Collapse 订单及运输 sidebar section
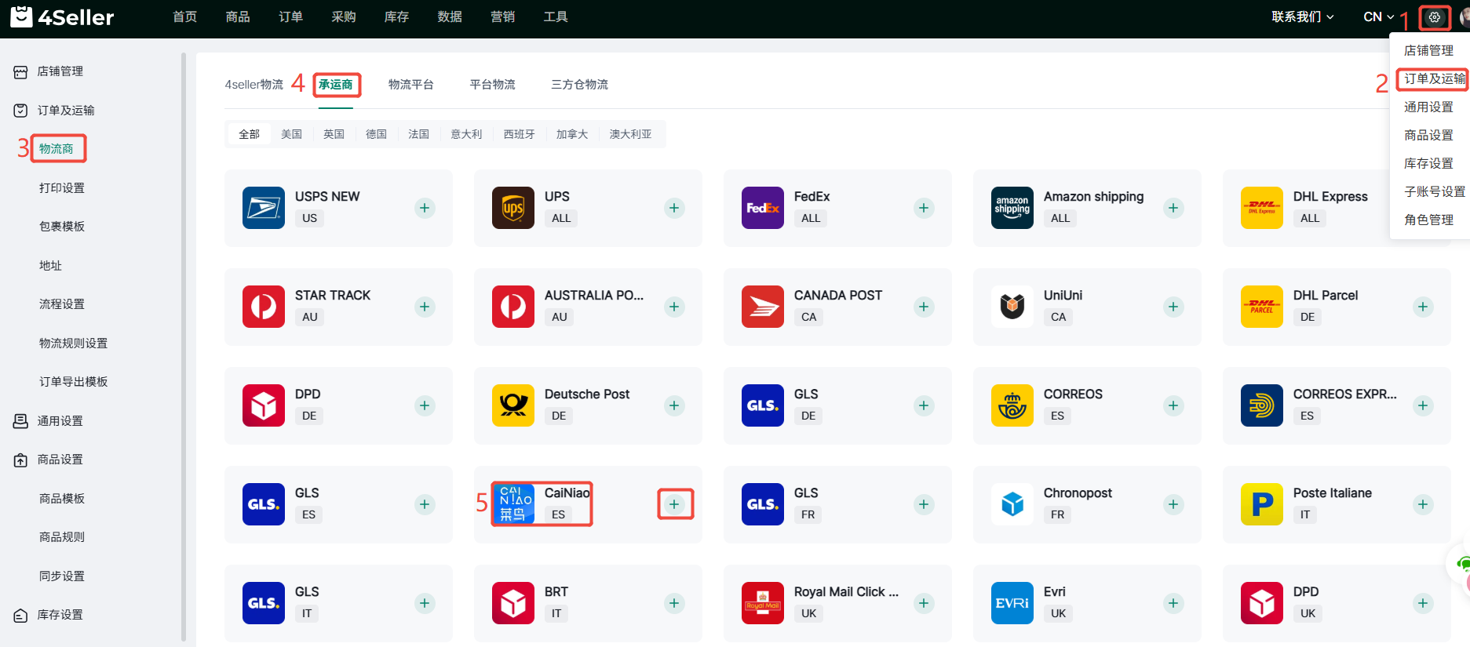 click(x=66, y=111)
